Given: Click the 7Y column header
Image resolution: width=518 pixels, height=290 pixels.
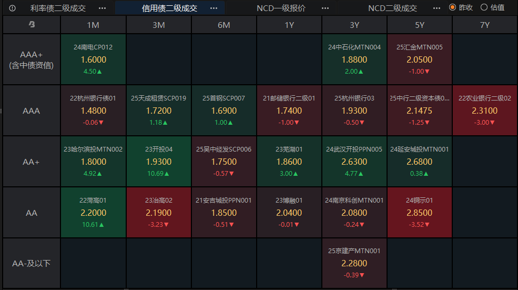Looking at the screenshot, I should pyautogui.click(x=485, y=25).
